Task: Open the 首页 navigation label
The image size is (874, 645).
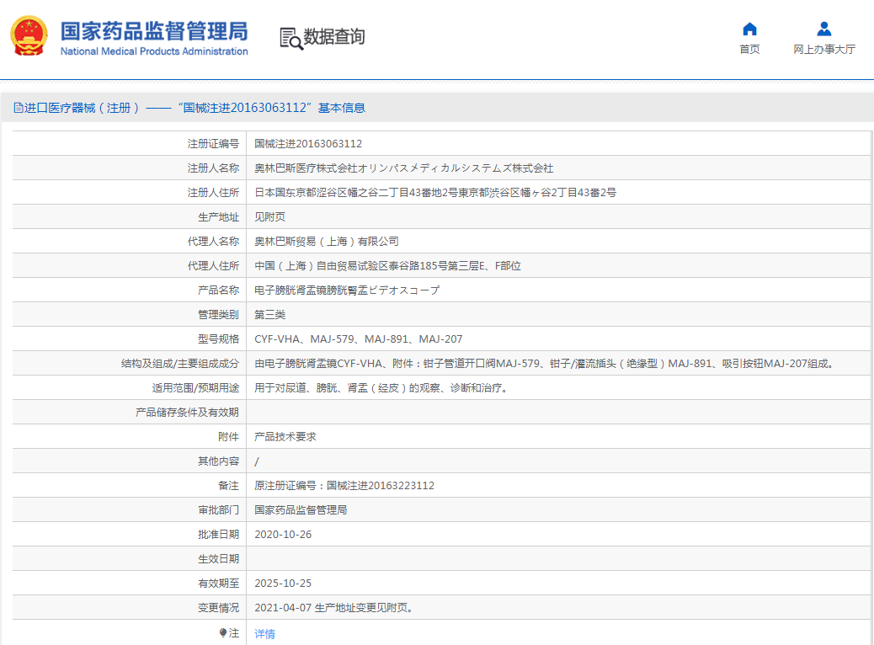Action: point(749,50)
